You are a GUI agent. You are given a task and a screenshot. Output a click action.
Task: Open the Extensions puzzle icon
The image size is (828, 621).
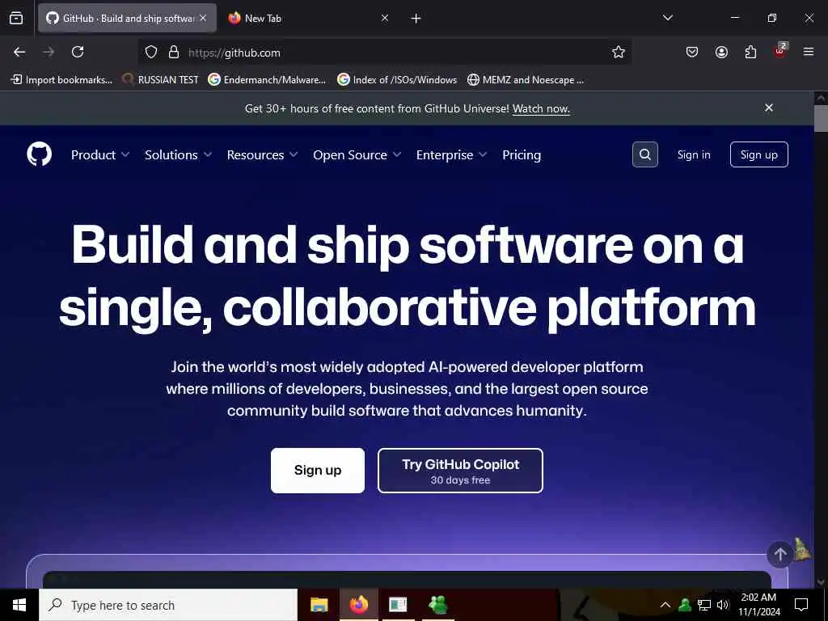pyautogui.click(x=750, y=52)
